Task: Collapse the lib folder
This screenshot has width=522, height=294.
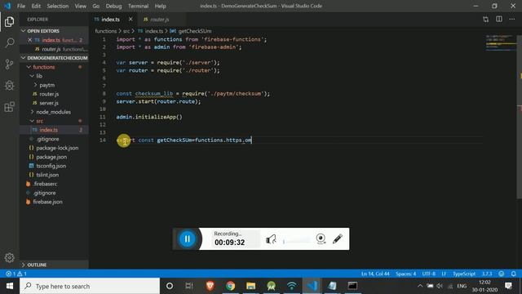Action: point(39,76)
